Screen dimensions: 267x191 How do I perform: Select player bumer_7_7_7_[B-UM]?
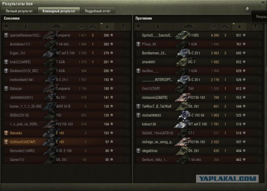pyautogui.click(x=25, y=106)
